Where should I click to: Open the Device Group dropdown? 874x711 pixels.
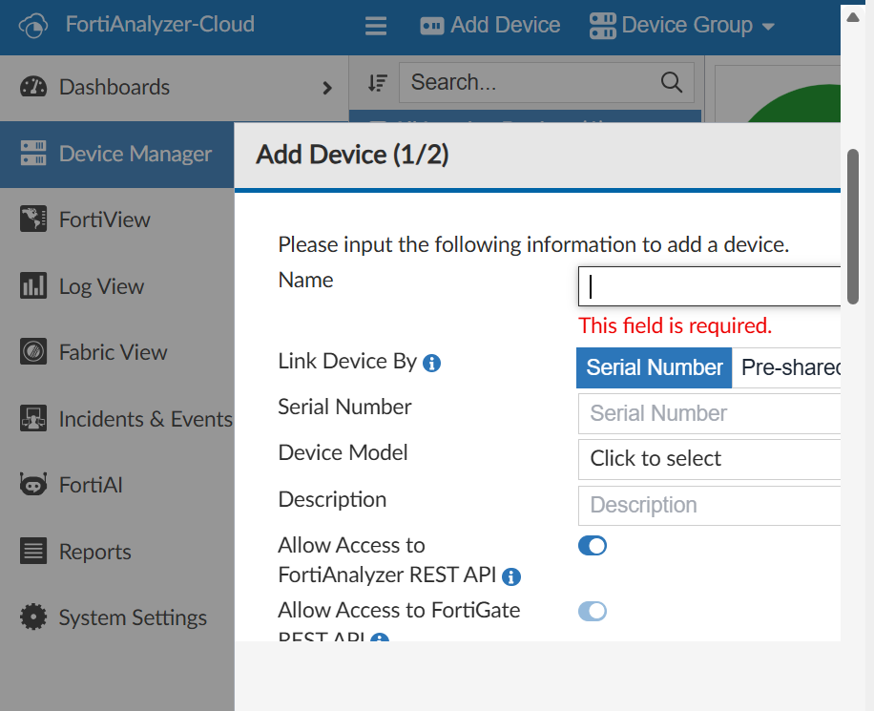(682, 26)
